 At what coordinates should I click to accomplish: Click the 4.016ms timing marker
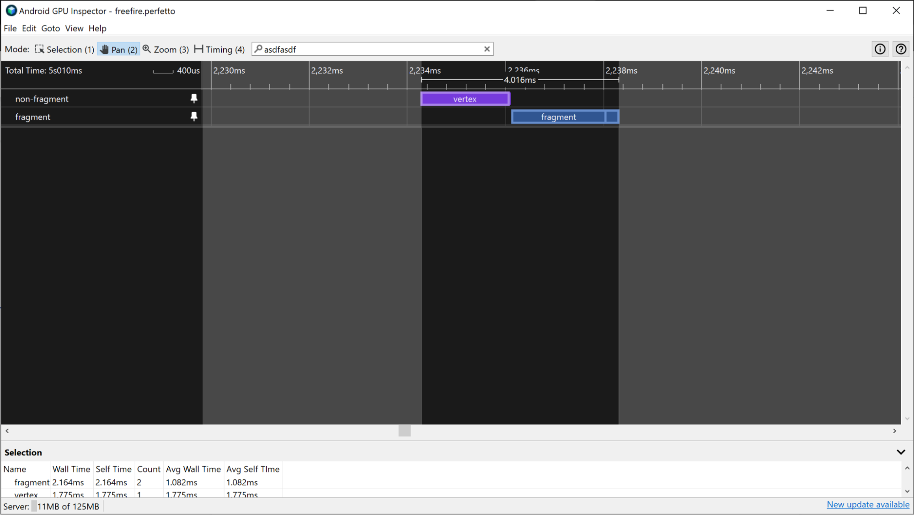(519, 80)
